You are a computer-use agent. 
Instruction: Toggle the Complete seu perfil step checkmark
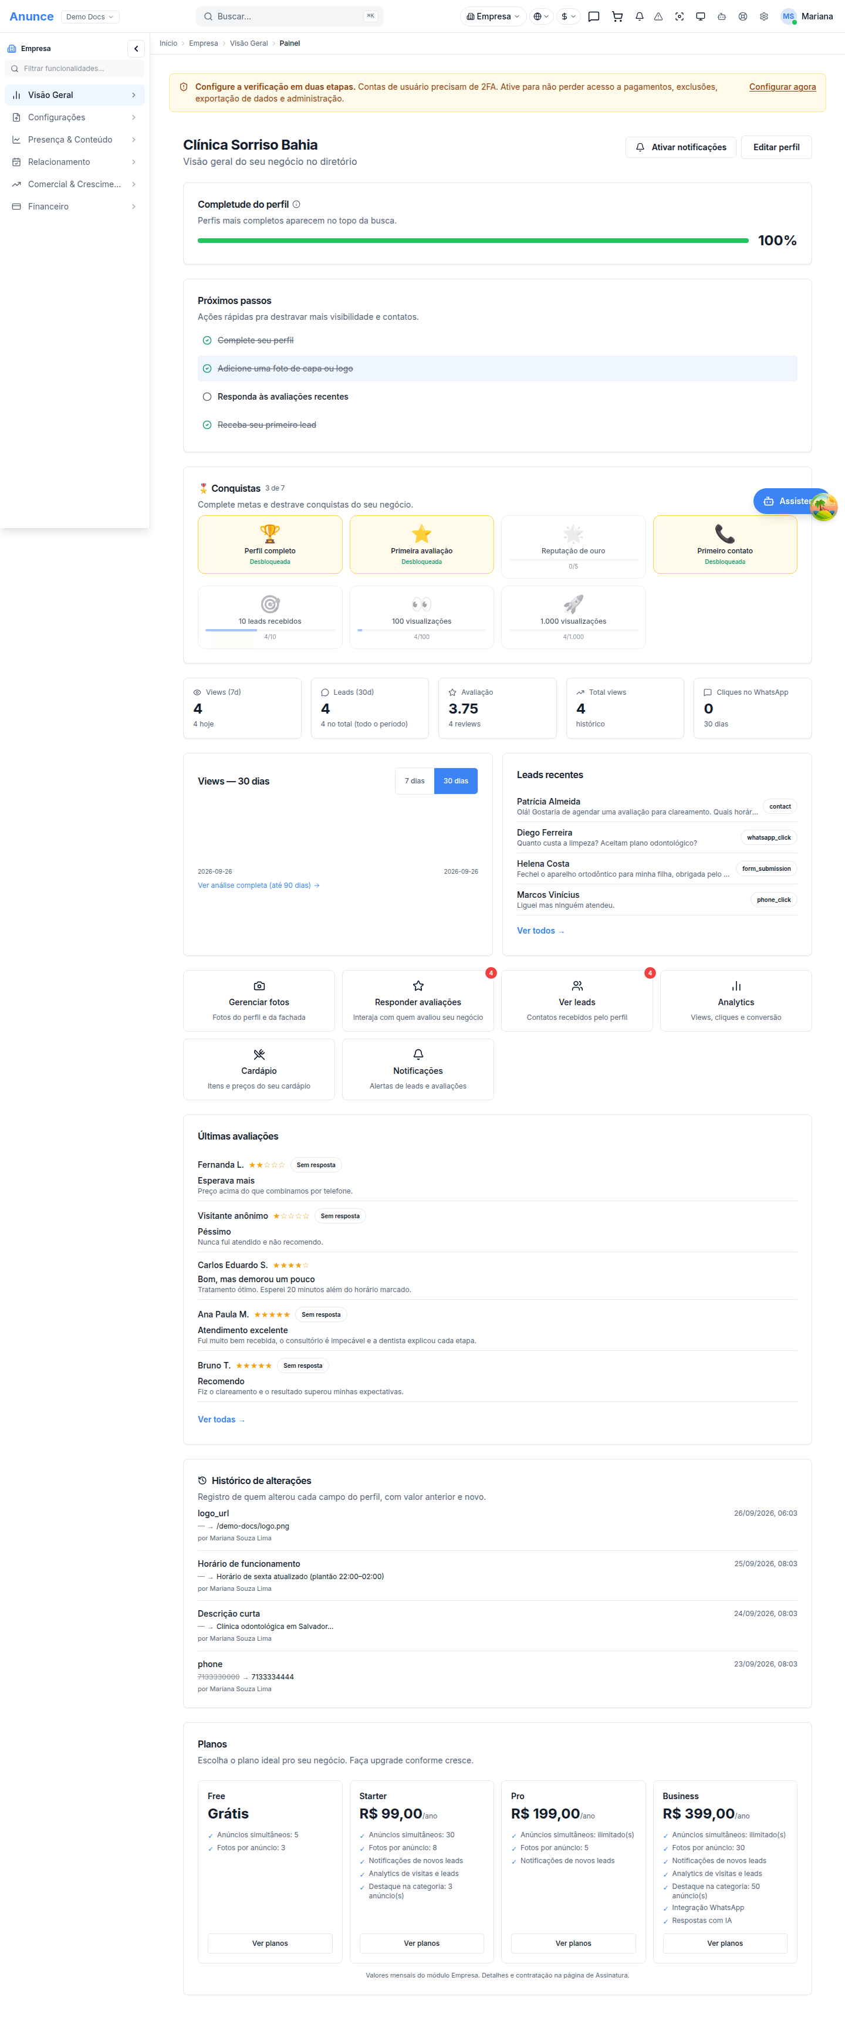tap(207, 341)
